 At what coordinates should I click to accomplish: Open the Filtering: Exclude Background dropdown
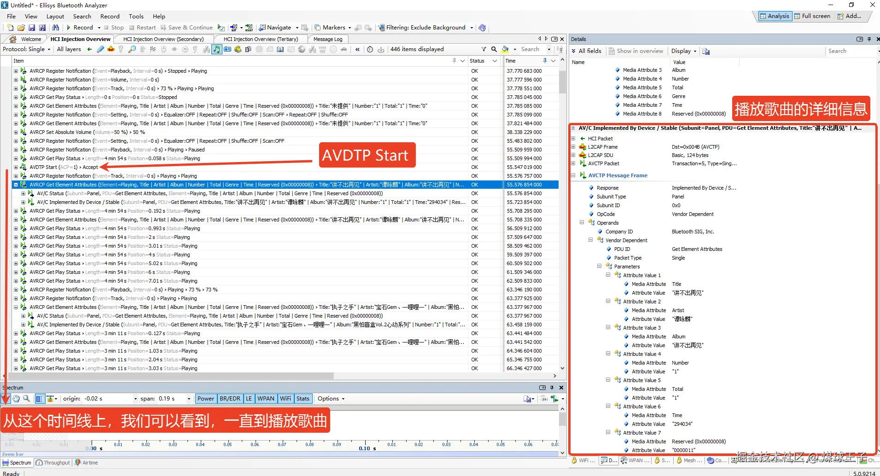click(426, 28)
